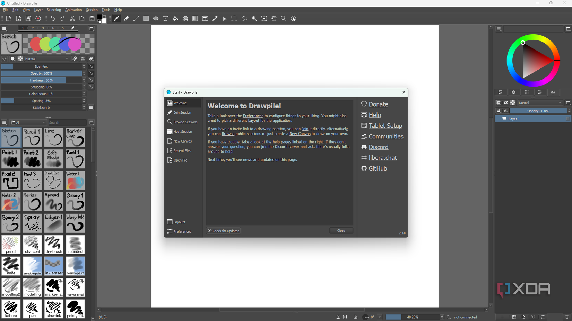Toggle pressure curve for brush Opacity
This screenshot has height=321, width=572.
click(x=91, y=73)
